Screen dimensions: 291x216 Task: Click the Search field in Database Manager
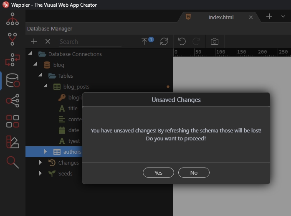pos(90,42)
